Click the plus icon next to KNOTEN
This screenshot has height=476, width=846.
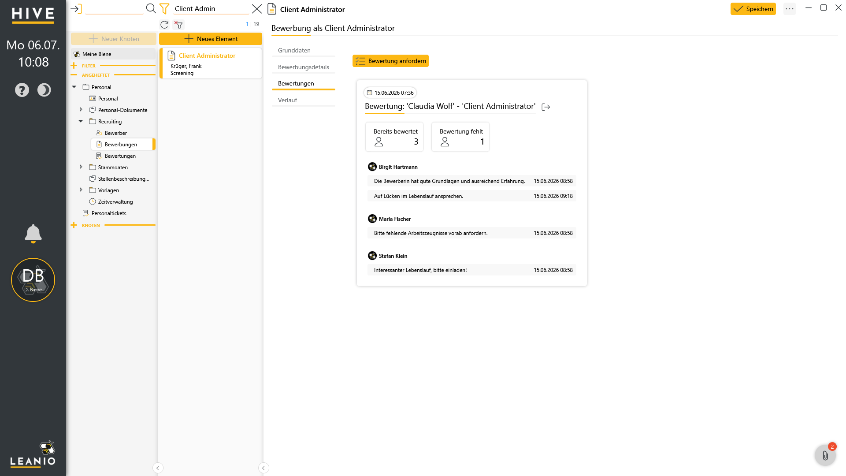(x=74, y=225)
